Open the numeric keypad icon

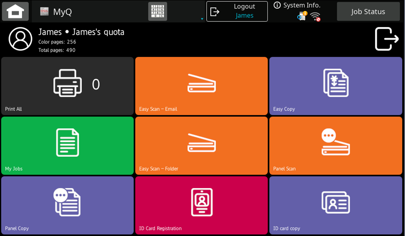(x=157, y=12)
